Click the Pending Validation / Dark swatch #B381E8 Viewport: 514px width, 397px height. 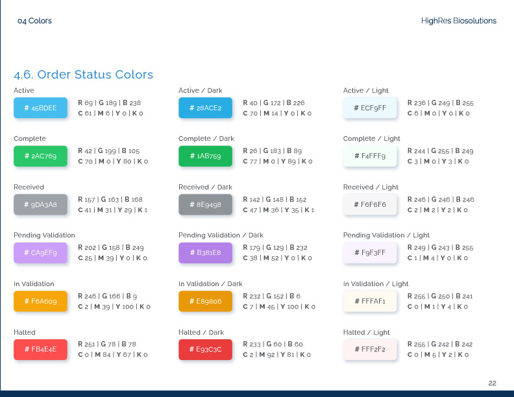205,253
